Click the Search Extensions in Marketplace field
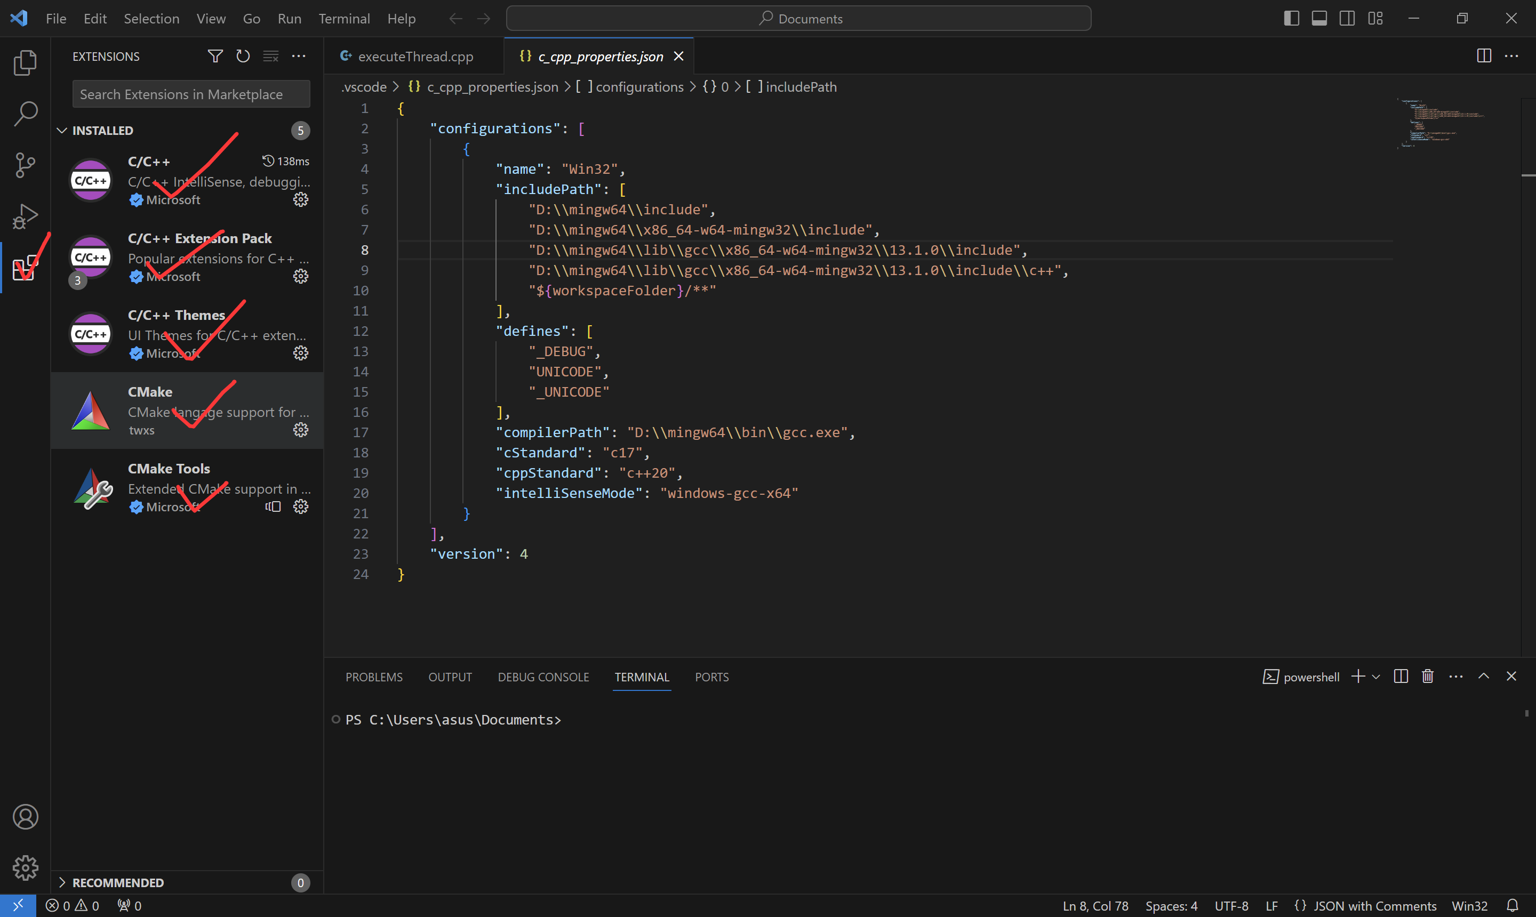 [x=191, y=94]
